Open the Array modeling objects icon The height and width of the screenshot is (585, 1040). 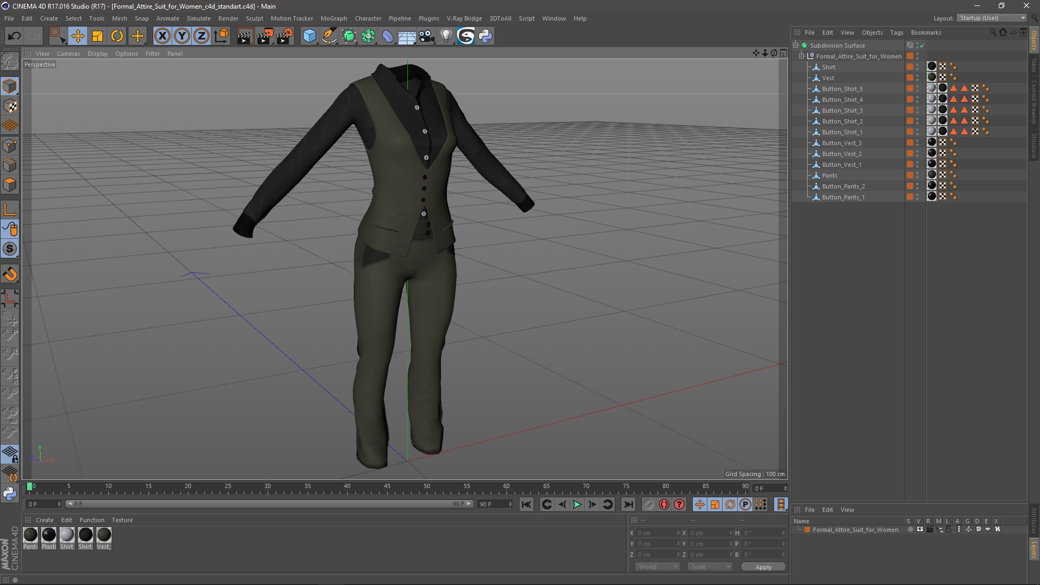(x=368, y=36)
